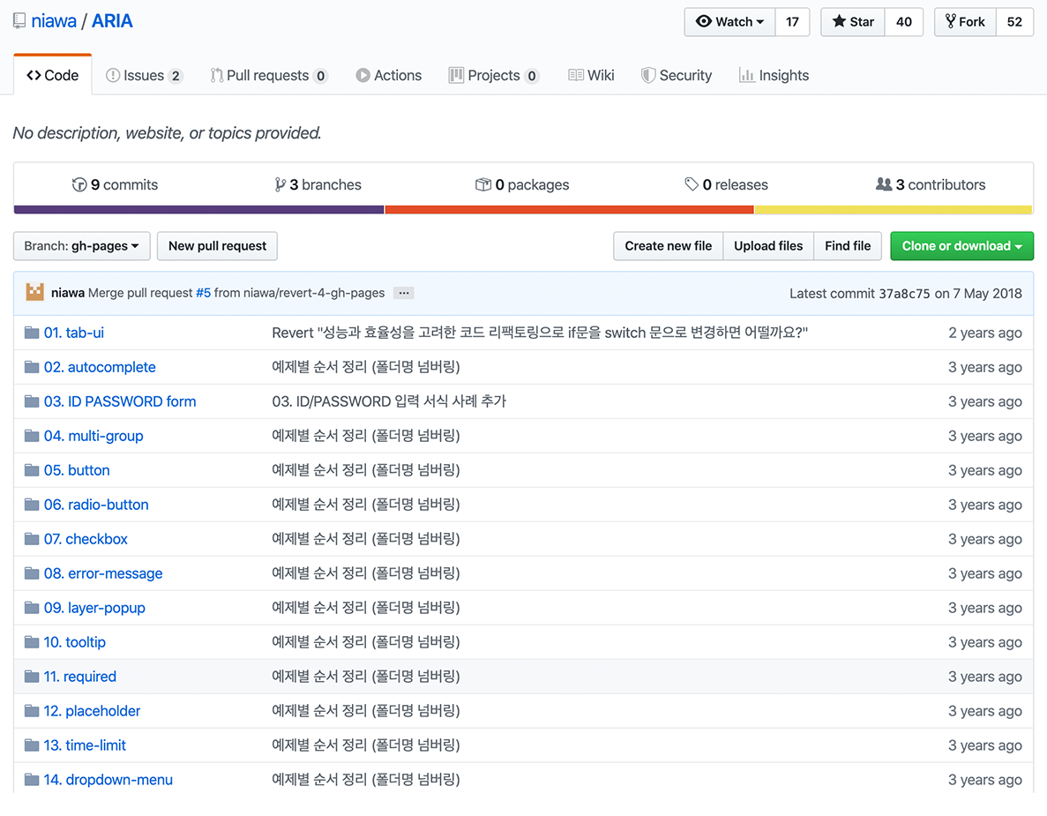Viewport: 1047px width, 816px height.
Task: Click the New pull request button
Action: coord(217,246)
